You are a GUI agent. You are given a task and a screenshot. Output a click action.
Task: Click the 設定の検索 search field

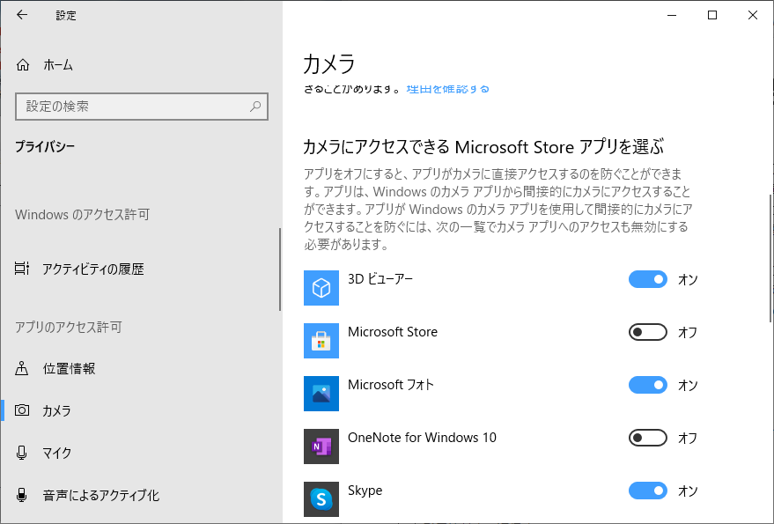[x=142, y=107]
